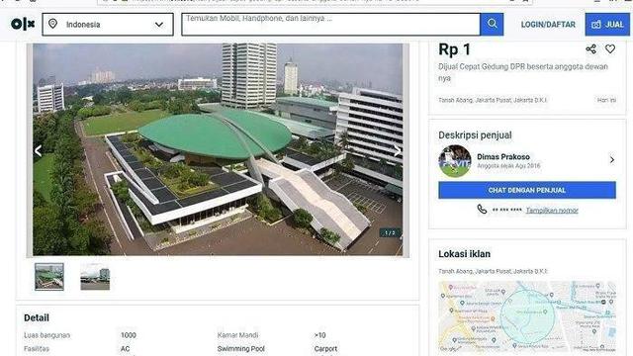Show previous photo with left arrow
The width and height of the screenshot is (633, 356).
pos(39,151)
